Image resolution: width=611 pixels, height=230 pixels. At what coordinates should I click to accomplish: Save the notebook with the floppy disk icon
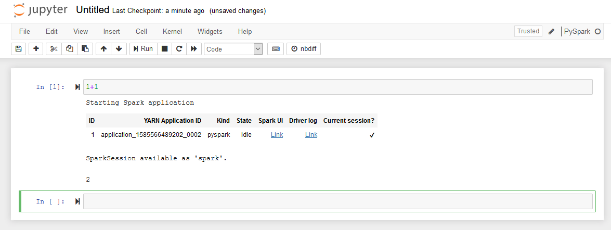[18, 49]
